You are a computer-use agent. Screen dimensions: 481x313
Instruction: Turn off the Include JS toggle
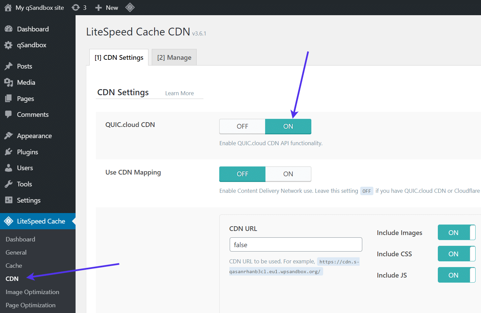pyautogui.click(x=456, y=275)
